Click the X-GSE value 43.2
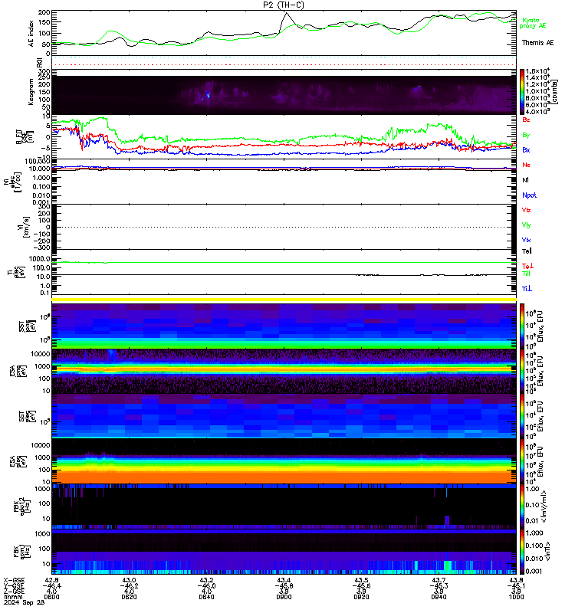The height and width of the screenshot is (613, 575). point(206,580)
